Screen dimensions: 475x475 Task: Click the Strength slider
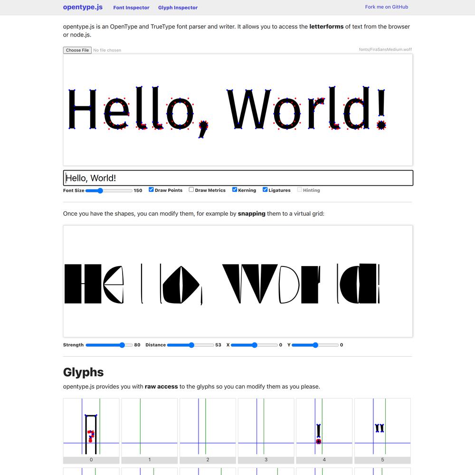tap(109, 345)
